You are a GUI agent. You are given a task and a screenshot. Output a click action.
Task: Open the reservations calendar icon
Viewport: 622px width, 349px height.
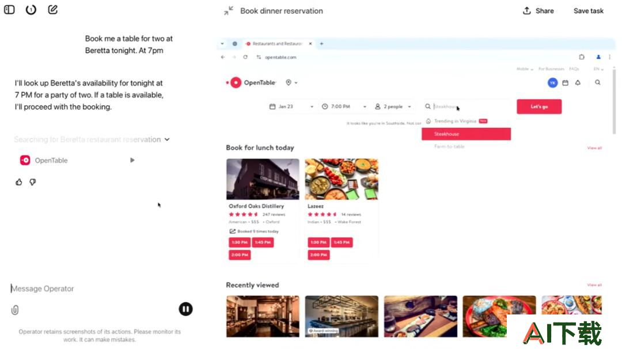(566, 82)
